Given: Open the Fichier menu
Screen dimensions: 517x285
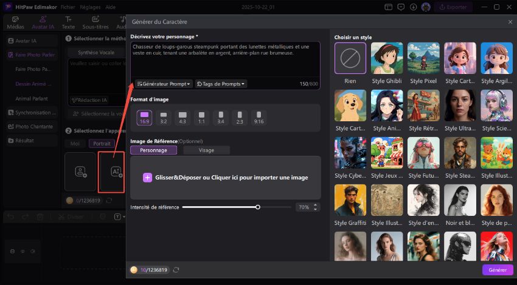Looking at the screenshot, I should (x=68, y=7).
